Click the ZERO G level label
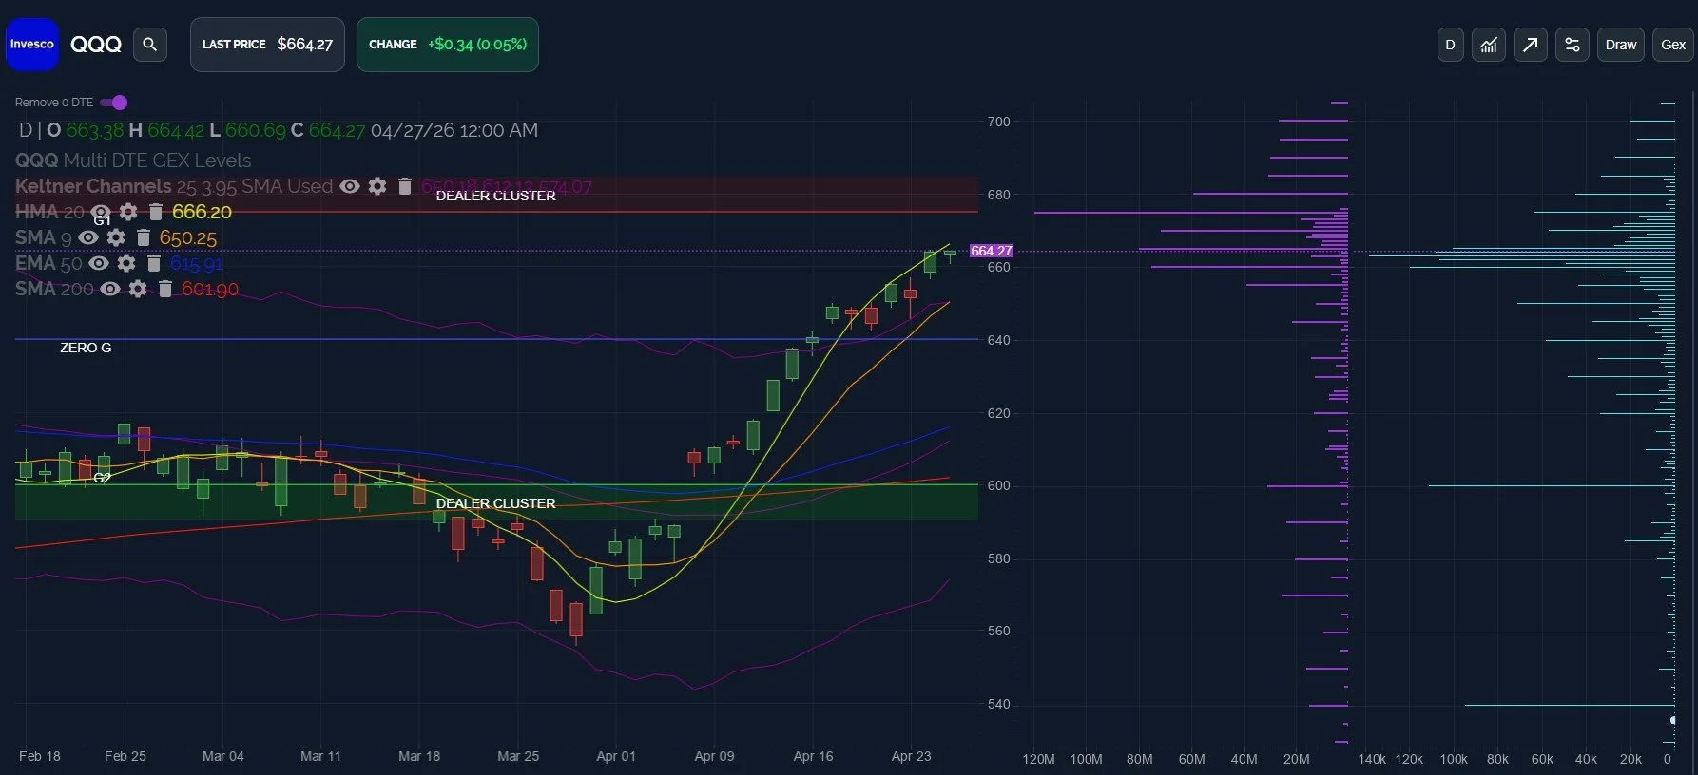 [x=86, y=348]
